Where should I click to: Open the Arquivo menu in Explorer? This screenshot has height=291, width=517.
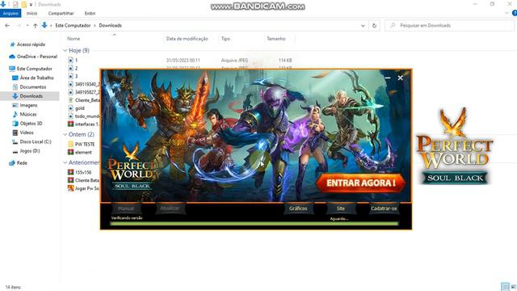[x=11, y=13]
